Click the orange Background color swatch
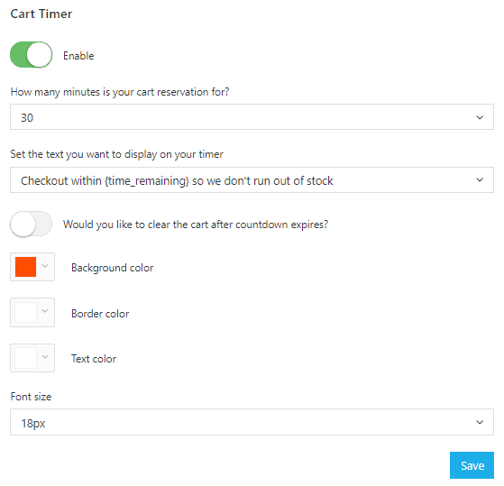Viewport: 504px width, 486px height. coord(26,267)
